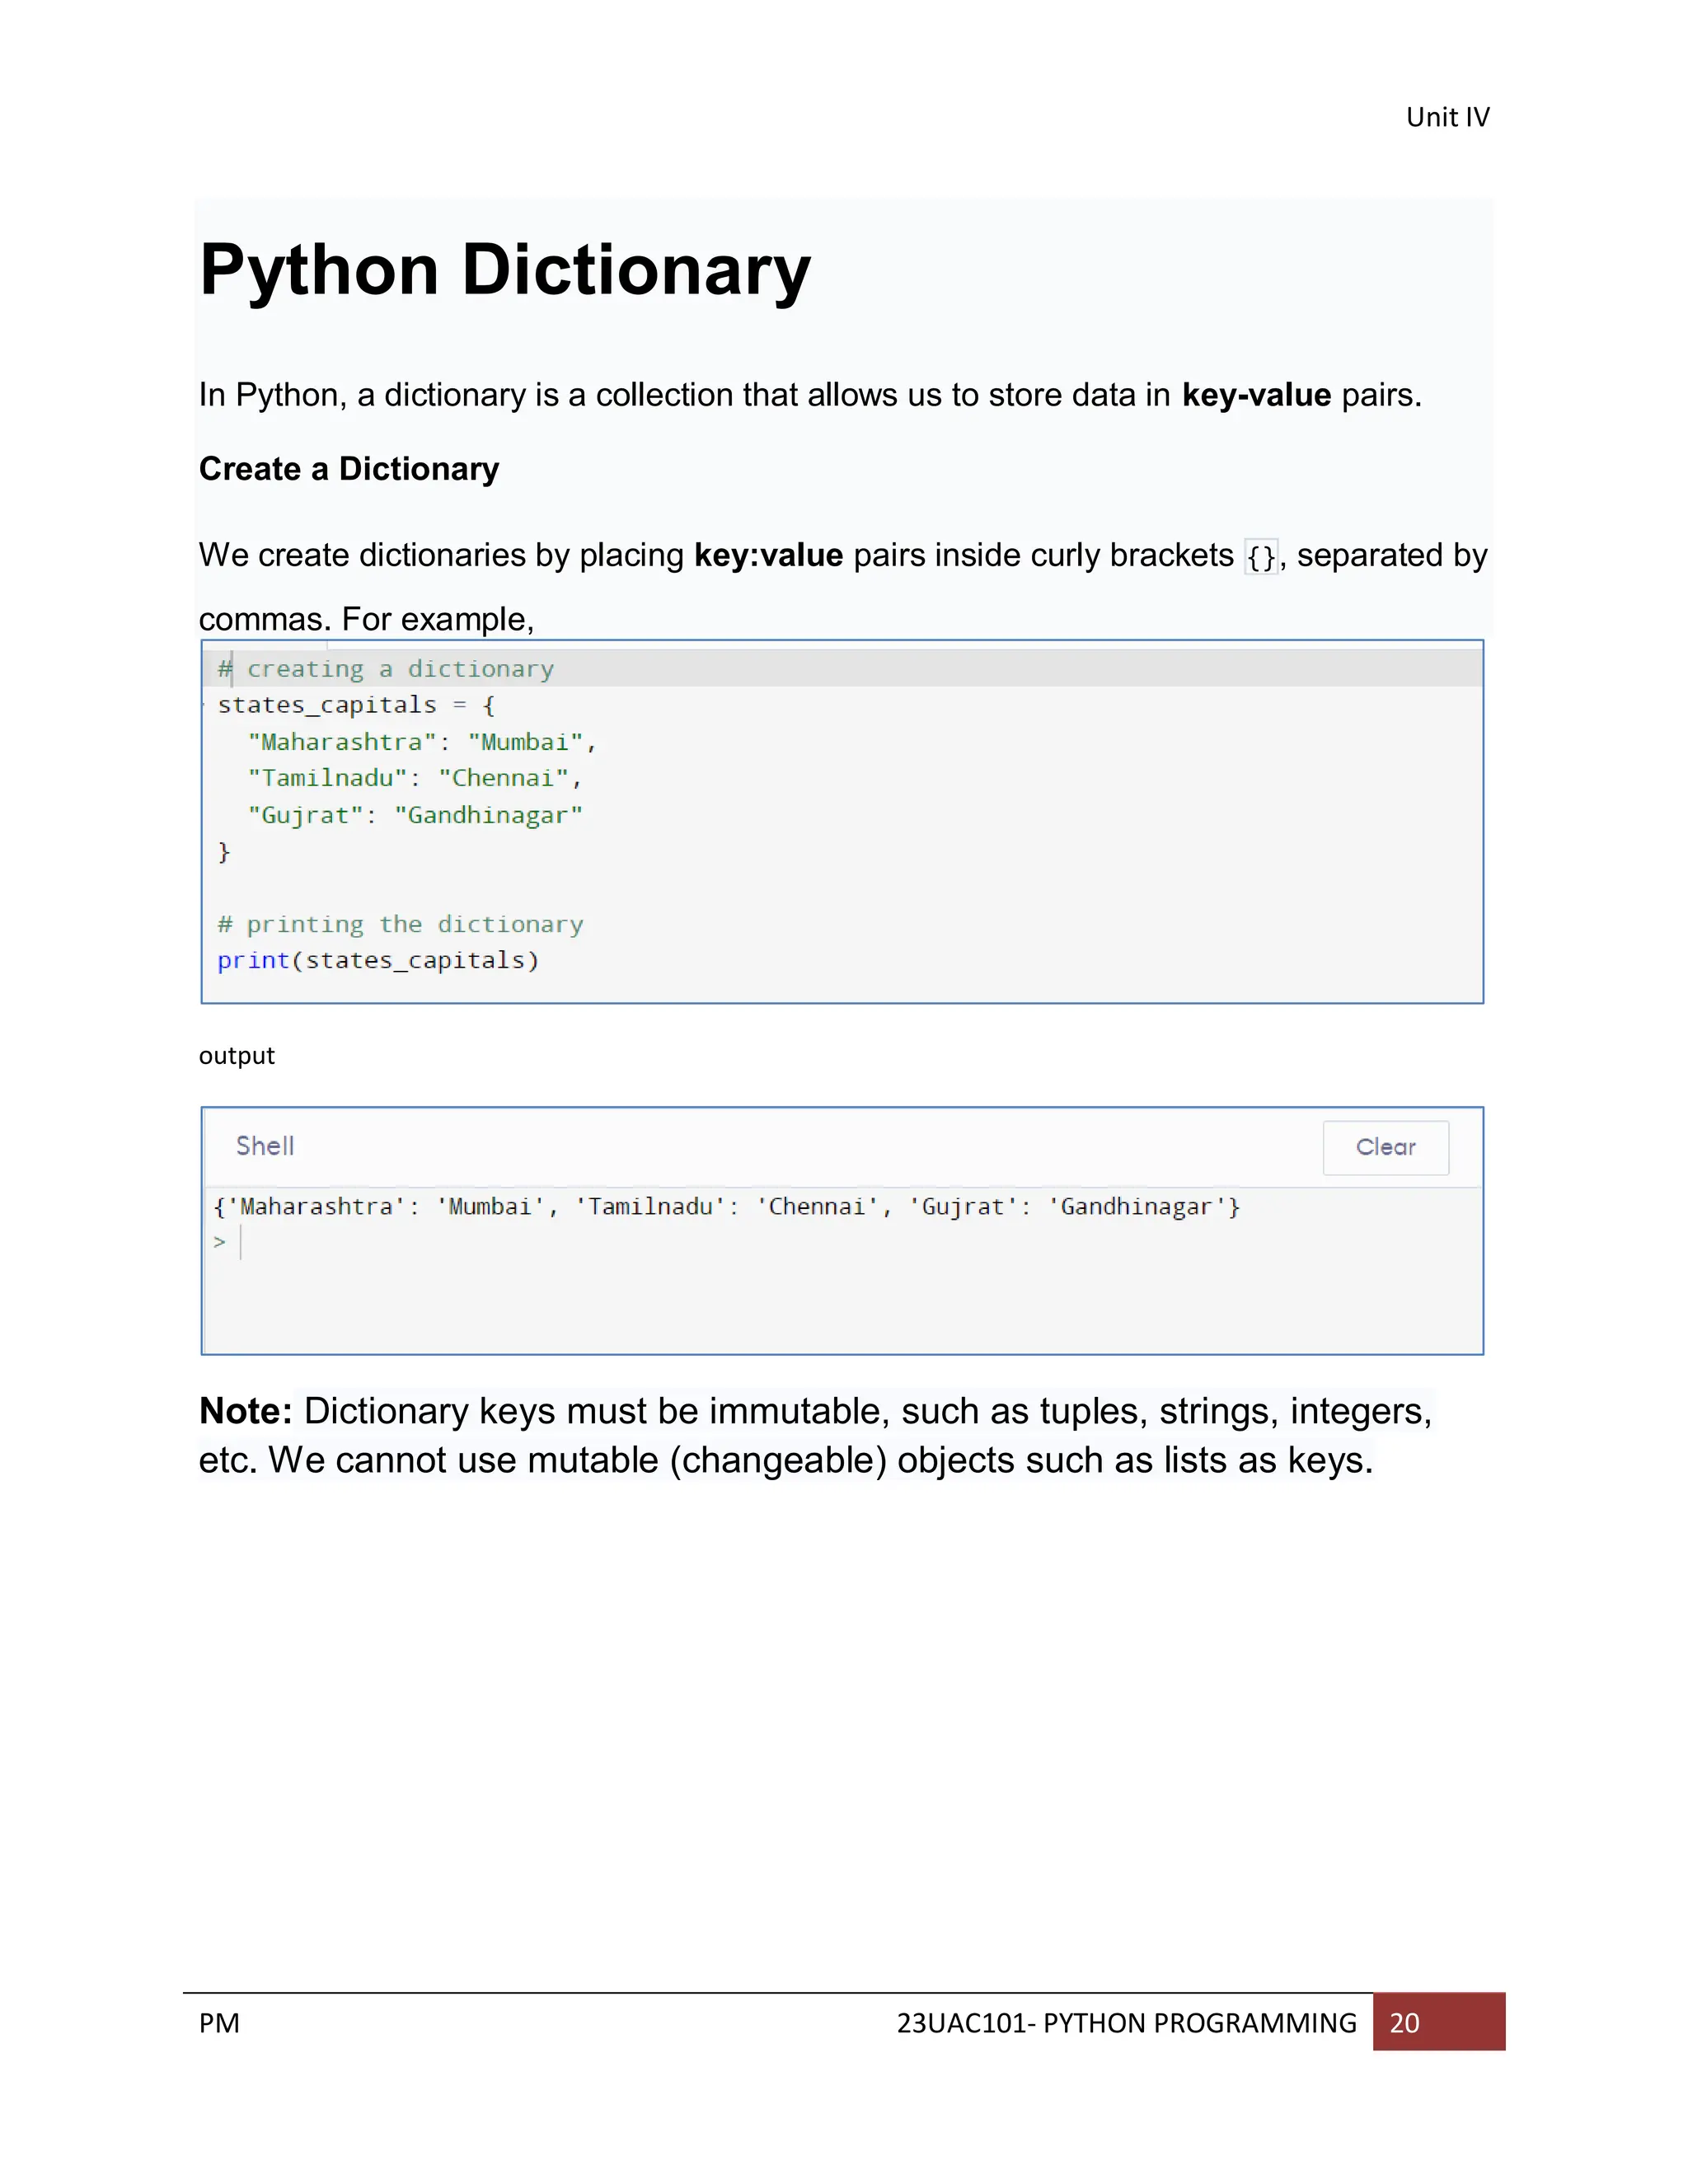
Task: Click the Clear button in the Shell
Action: point(1385,1147)
